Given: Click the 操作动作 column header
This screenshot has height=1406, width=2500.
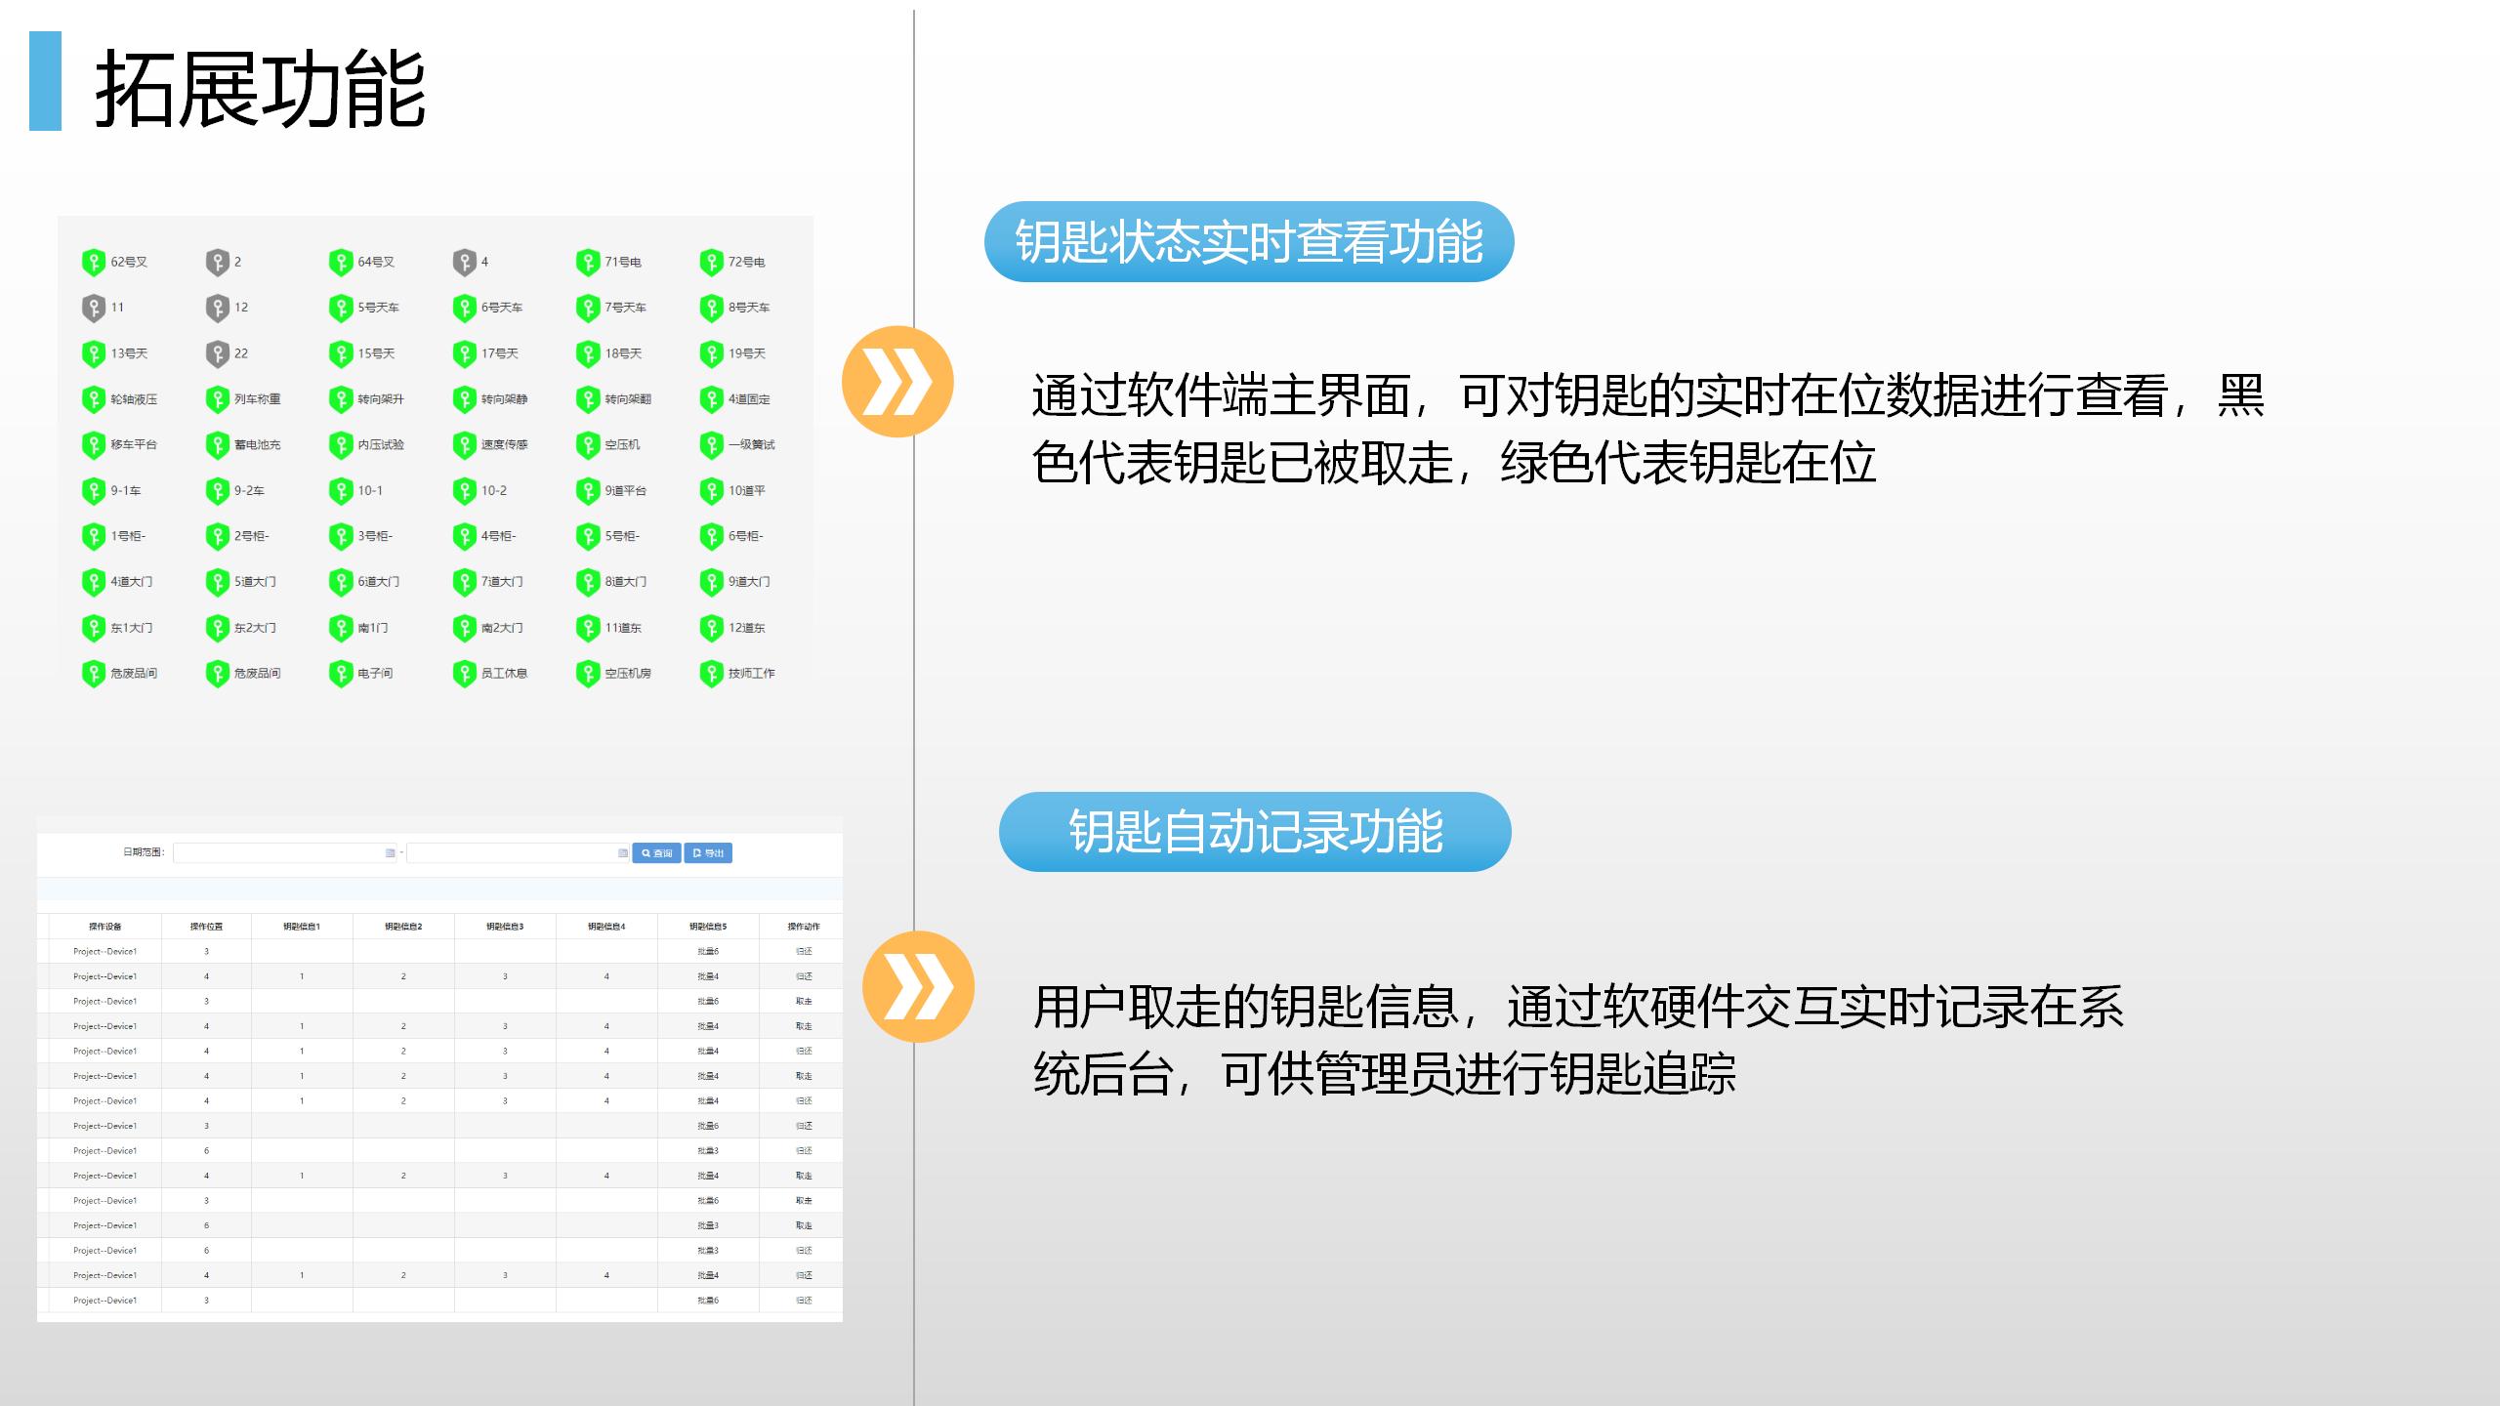Looking at the screenshot, I should click(803, 927).
